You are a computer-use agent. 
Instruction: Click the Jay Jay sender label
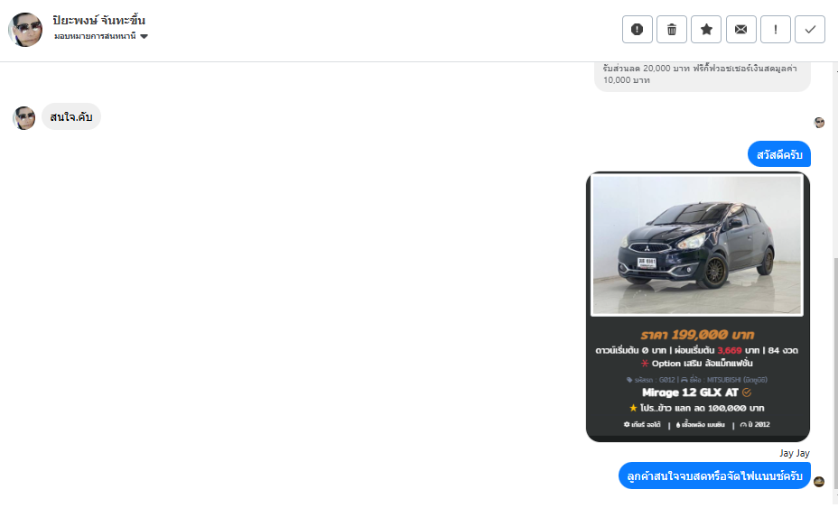(794, 453)
